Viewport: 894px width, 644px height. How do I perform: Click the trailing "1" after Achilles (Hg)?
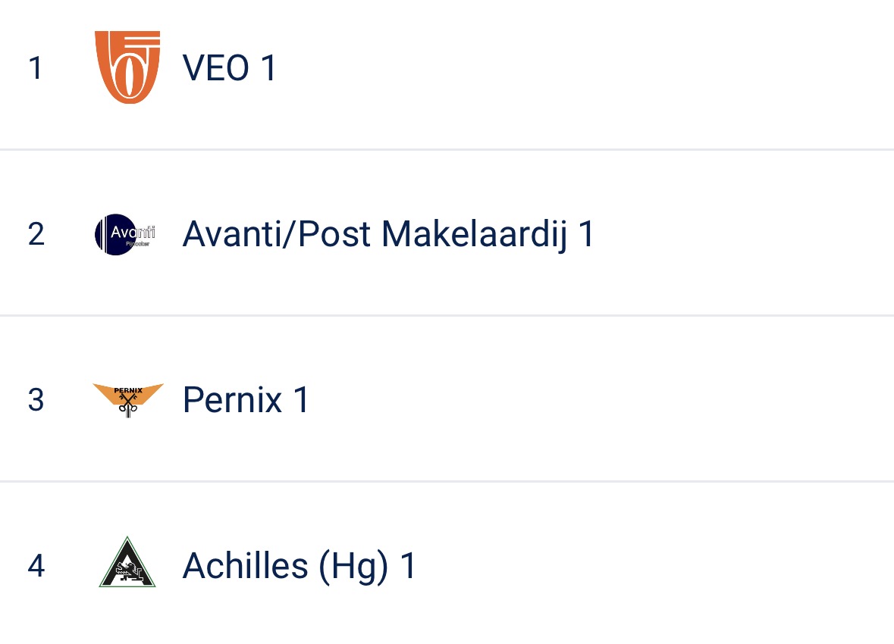(x=408, y=566)
